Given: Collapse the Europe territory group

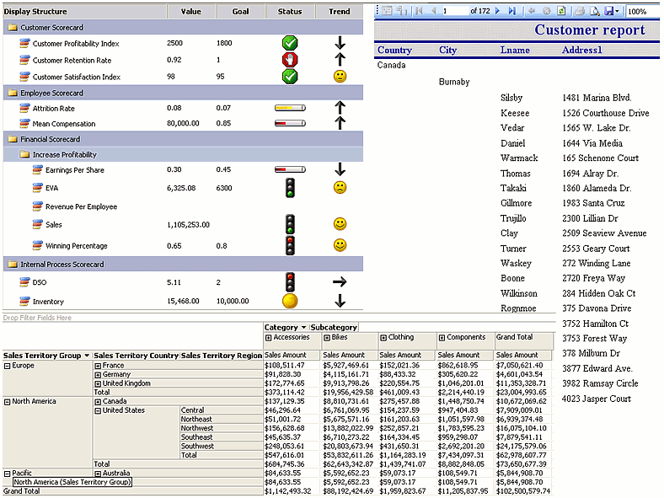Looking at the screenshot, I should (7, 366).
